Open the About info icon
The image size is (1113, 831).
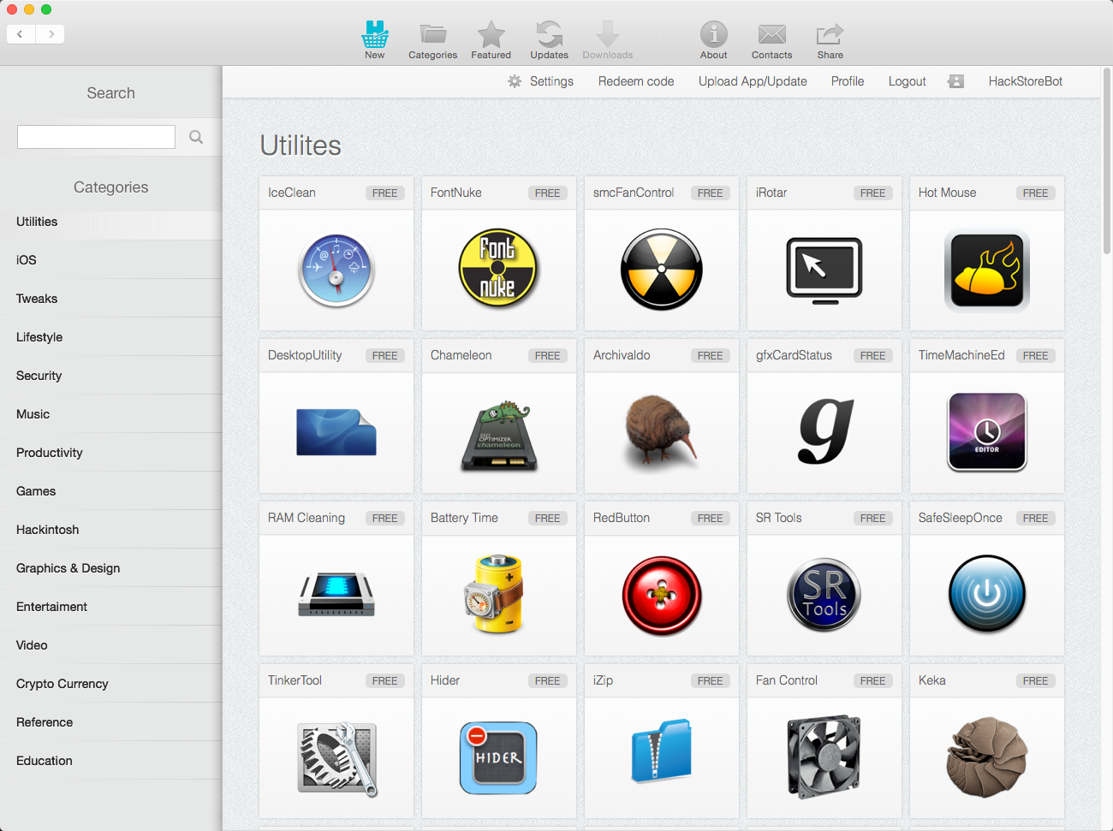pyautogui.click(x=714, y=34)
